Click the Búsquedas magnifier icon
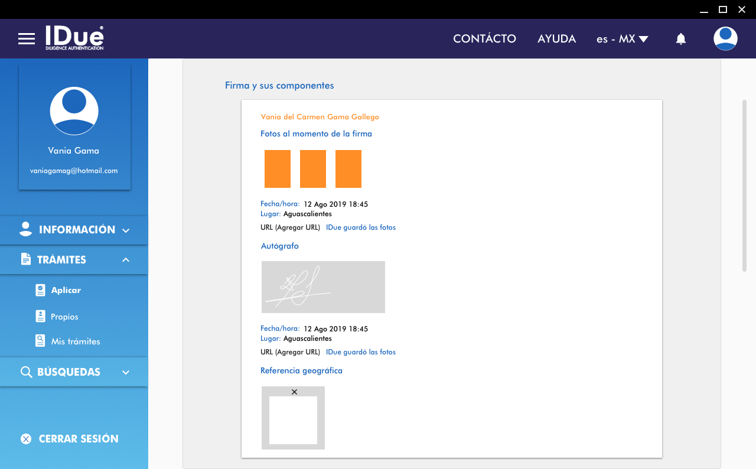The height and width of the screenshot is (469, 756). pyautogui.click(x=26, y=372)
